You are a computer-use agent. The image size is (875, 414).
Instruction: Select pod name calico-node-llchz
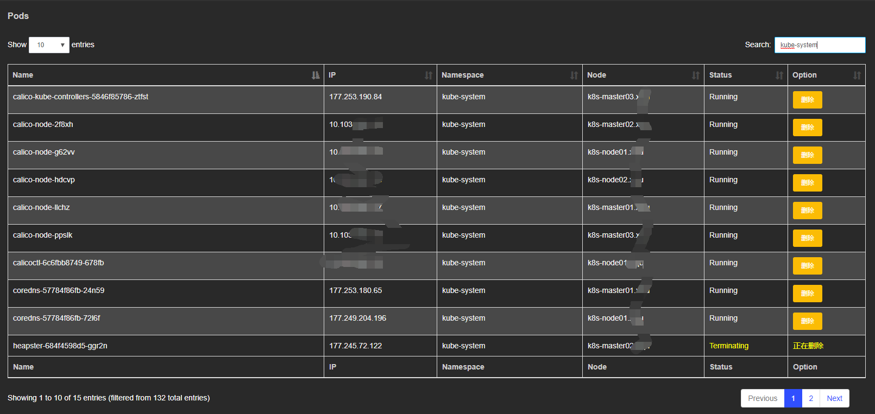(x=41, y=207)
